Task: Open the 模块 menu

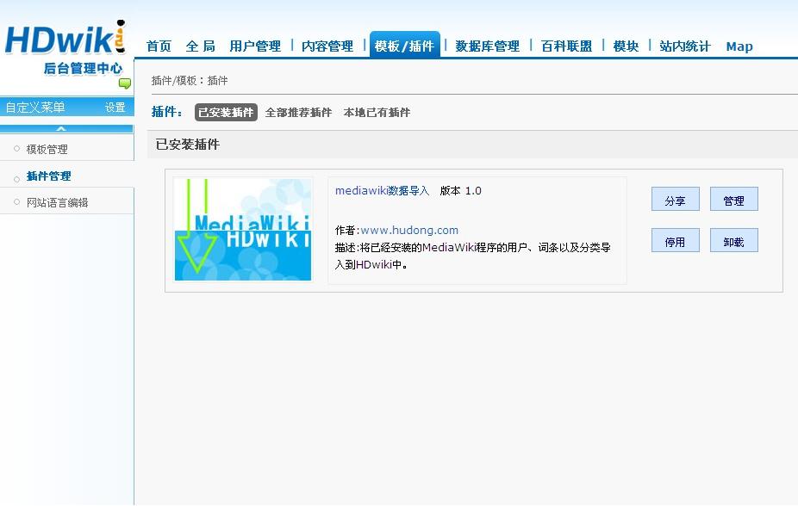Action: 626,46
